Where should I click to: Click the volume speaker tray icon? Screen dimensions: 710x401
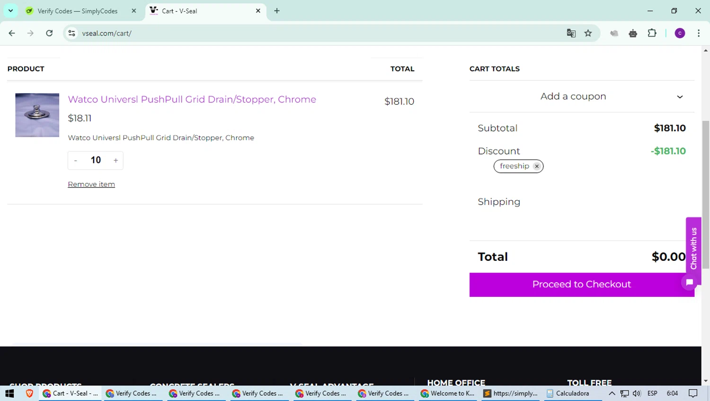coord(637,393)
